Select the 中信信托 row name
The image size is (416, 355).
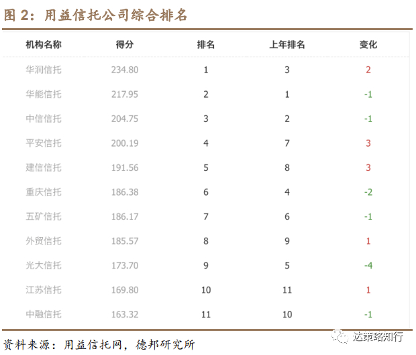tap(44, 119)
